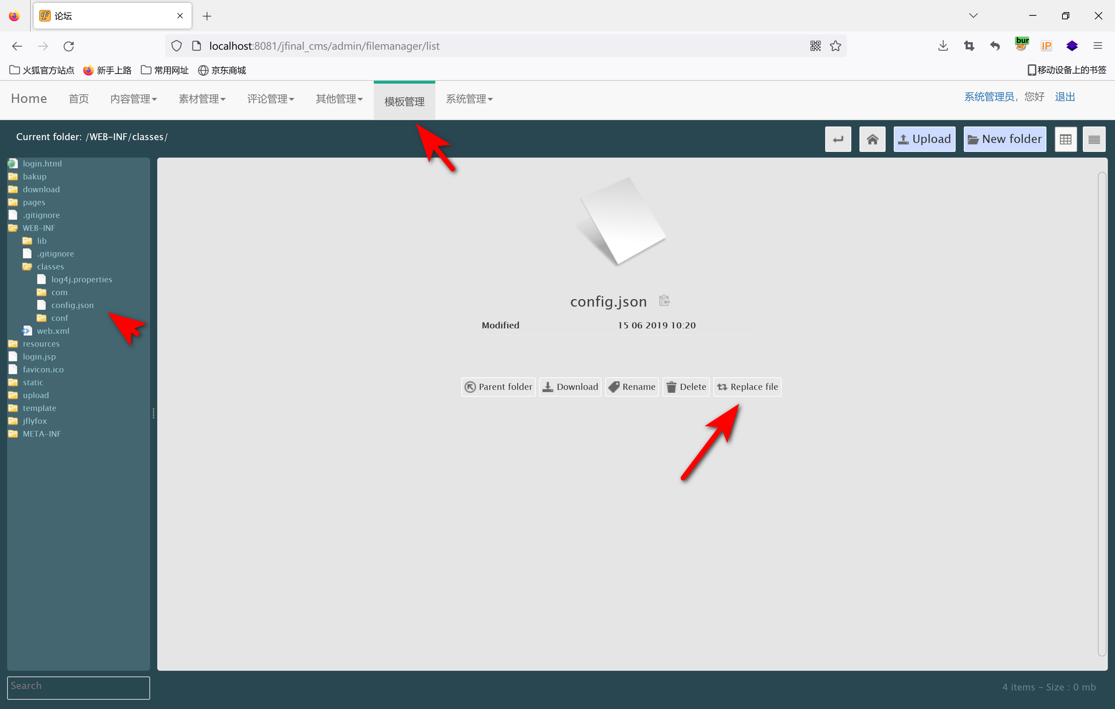Viewport: 1115px width, 709px height.
Task: Click the back arrow button in filemanager toolbar
Action: pyautogui.click(x=838, y=139)
